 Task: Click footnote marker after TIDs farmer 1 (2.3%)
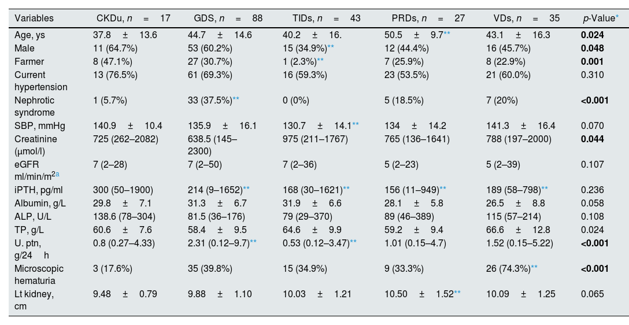(x=320, y=59)
